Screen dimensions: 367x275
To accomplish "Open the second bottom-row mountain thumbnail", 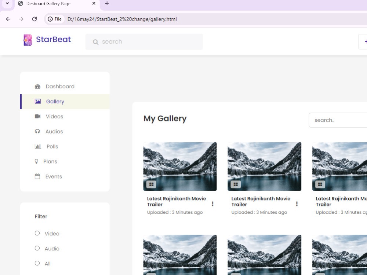I will click(x=265, y=255).
